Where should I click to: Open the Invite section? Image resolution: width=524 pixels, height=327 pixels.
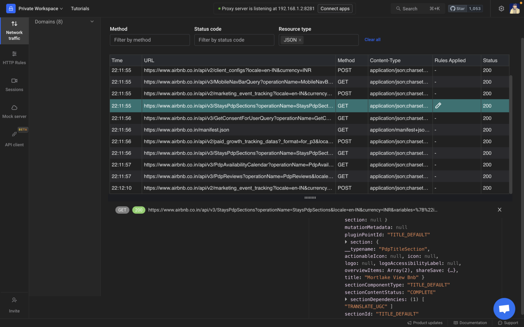(14, 305)
